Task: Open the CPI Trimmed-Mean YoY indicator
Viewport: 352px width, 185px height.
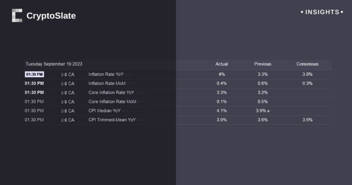Action: pyautogui.click(x=112, y=120)
